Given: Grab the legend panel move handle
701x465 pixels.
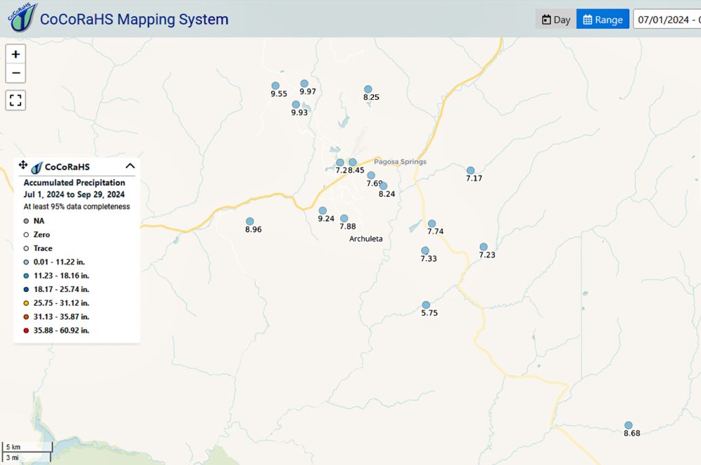Looking at the screenshot, I should point(23,165).
